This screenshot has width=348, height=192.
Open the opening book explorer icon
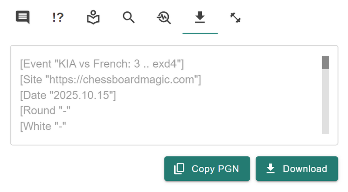[93, 17]
